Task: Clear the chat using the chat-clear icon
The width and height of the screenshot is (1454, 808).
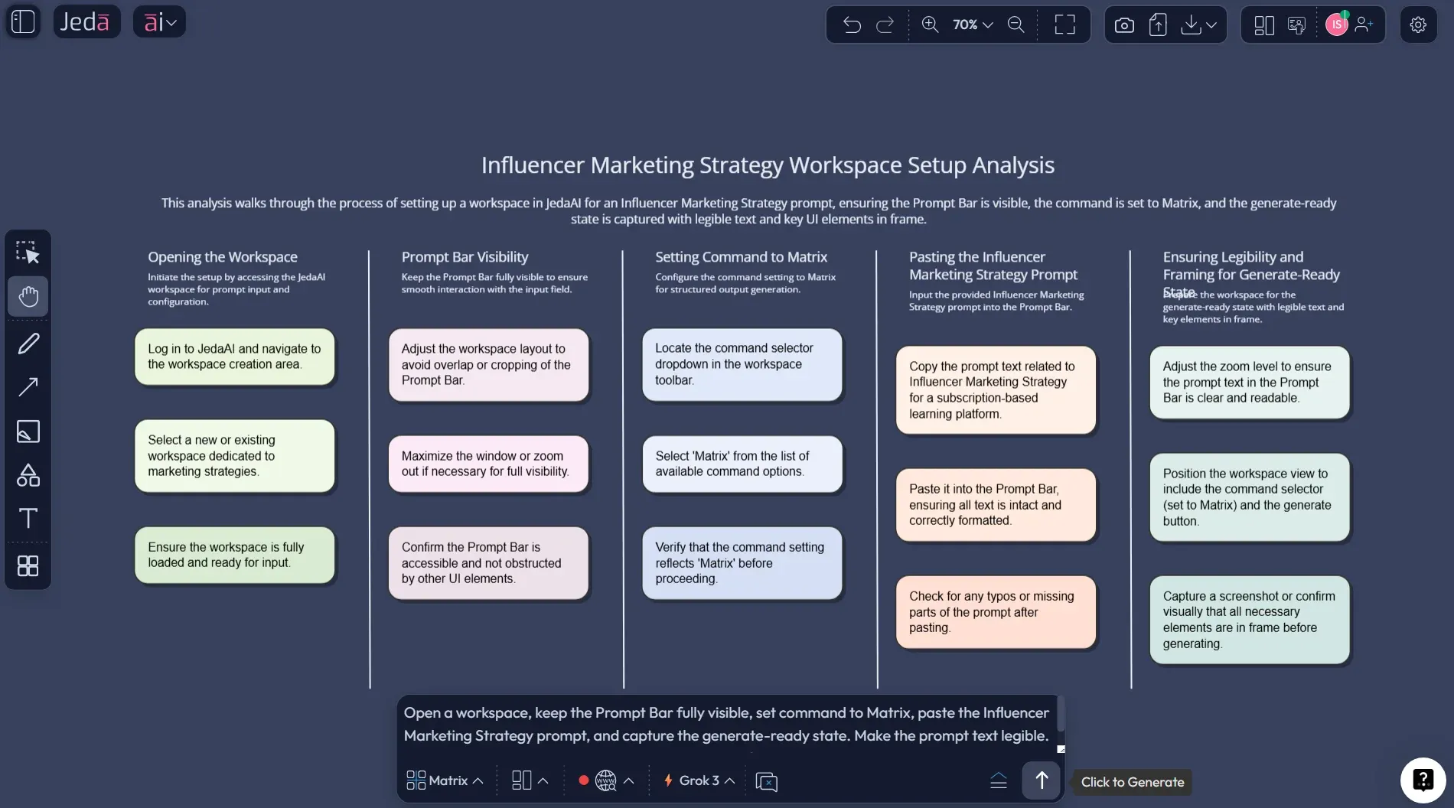Action: coord(766,781)
